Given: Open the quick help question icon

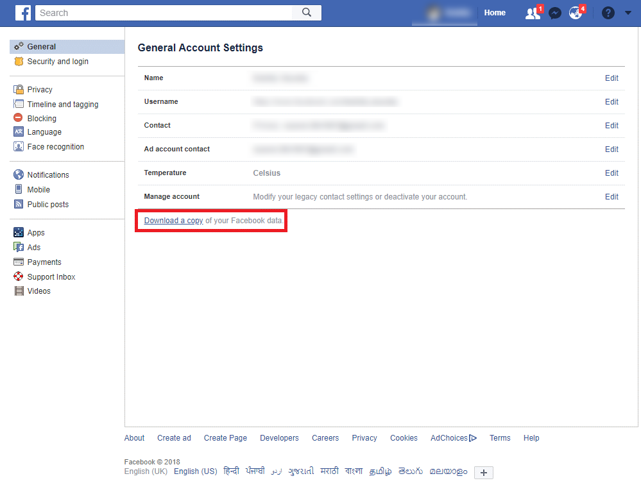Looking at the screenshot, I should coord(608,13).
